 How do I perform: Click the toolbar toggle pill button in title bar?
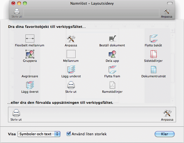170,3
